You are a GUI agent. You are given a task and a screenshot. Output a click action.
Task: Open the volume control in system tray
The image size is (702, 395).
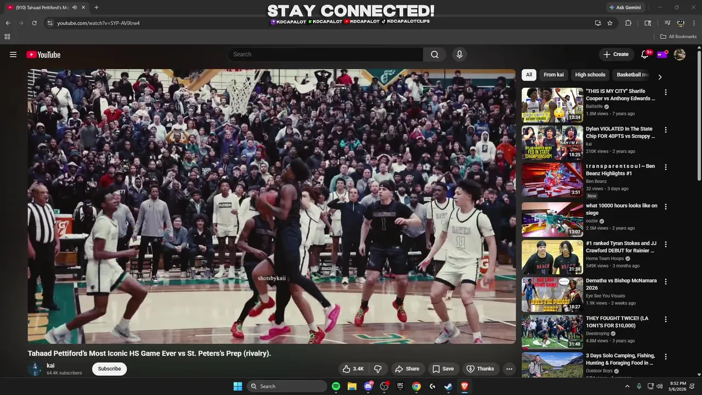[660, 386]
